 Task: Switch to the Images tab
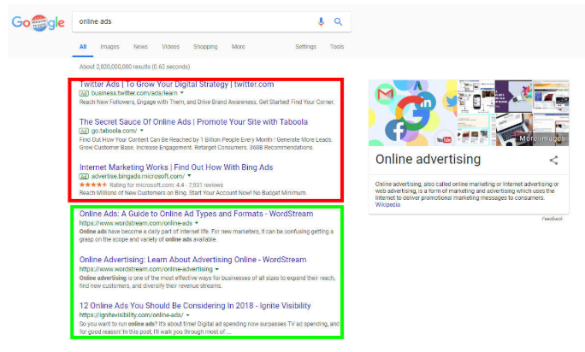coord(109,47)
